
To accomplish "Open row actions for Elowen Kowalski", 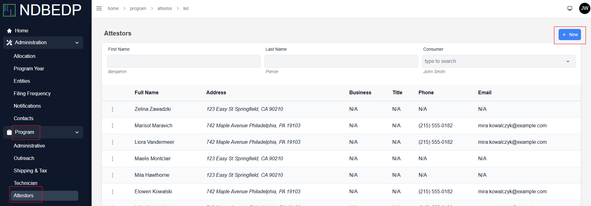I will pyautogui.click(x=113, y=192).
